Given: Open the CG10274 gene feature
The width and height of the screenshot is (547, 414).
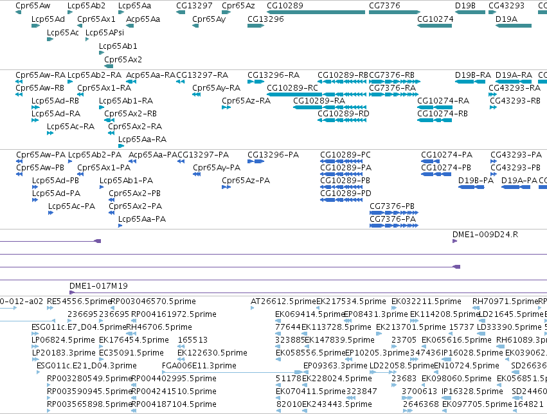Looking at the screenshot, I should pyautogui.click(x=435, y=26).
